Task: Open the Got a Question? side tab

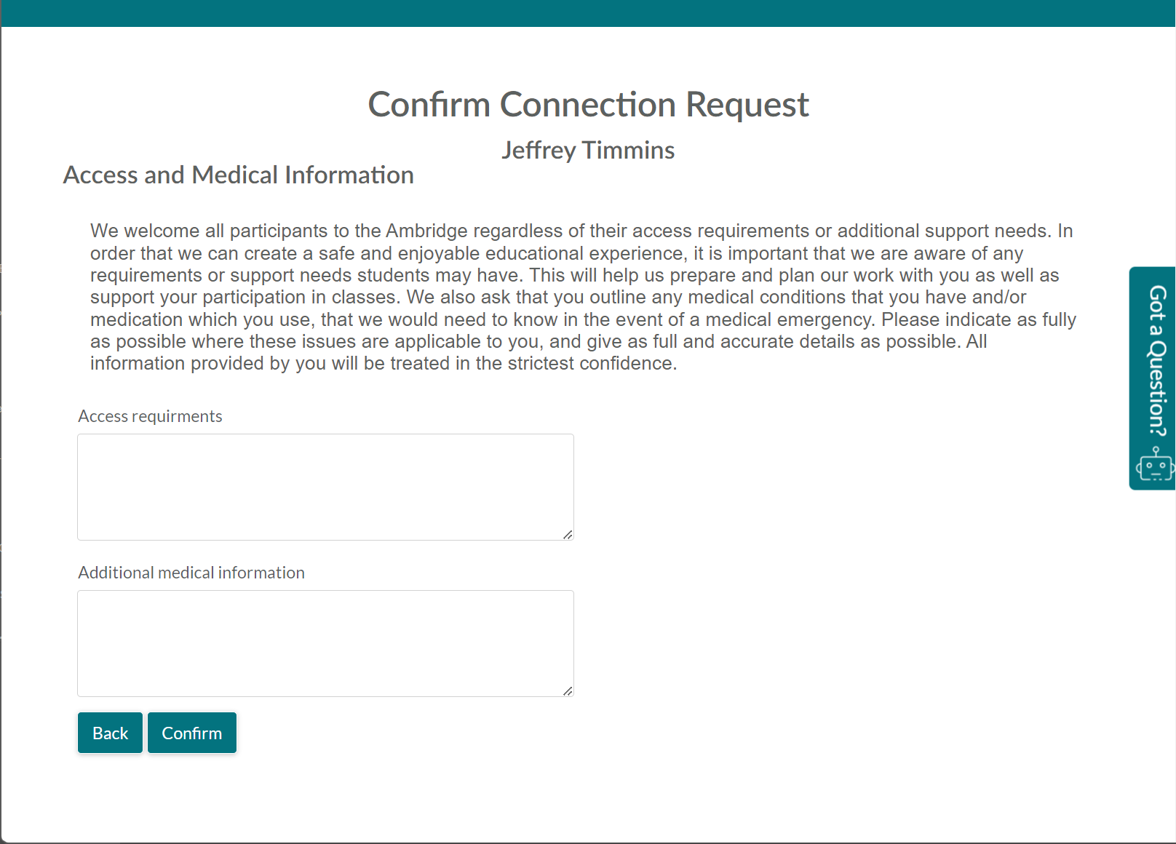Action: 1153,378
